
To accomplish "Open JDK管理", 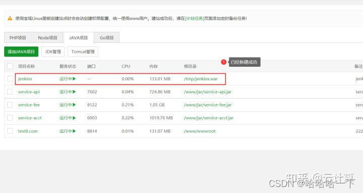I will pos(53,52).
